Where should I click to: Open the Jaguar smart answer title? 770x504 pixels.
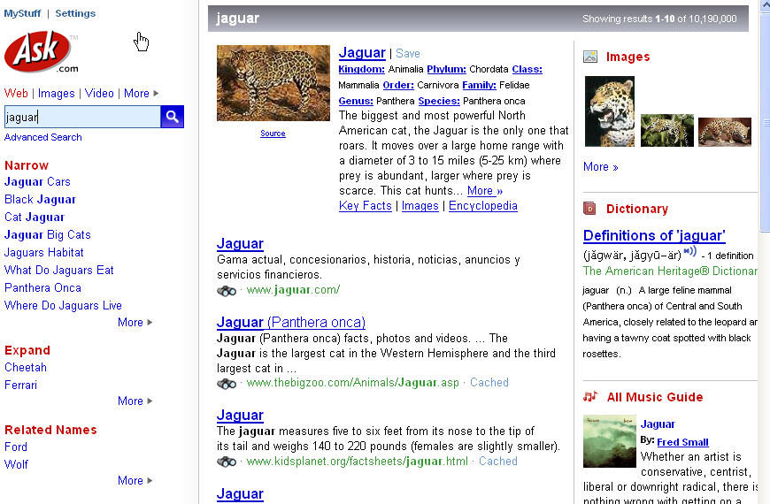tap(362, 52)
